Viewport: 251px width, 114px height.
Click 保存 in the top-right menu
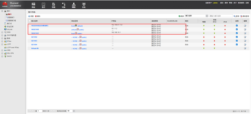(226, 3)
